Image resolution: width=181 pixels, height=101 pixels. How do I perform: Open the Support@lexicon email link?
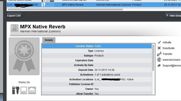tap(172, 66)
